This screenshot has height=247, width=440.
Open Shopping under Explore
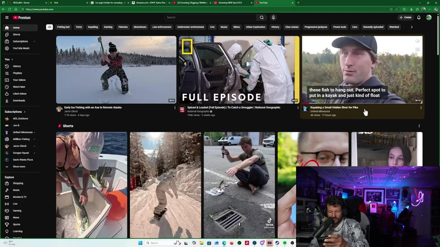(21, 183)
